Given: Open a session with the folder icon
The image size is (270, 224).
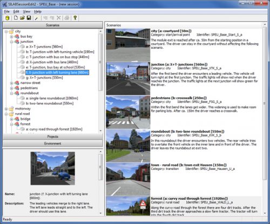Looking at the screenshot, I should coord(22,18).
